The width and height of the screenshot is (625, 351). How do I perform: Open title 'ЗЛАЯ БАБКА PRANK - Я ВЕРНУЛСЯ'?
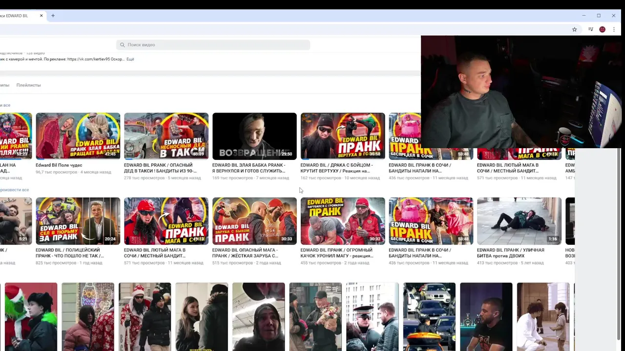click(249, 168)
